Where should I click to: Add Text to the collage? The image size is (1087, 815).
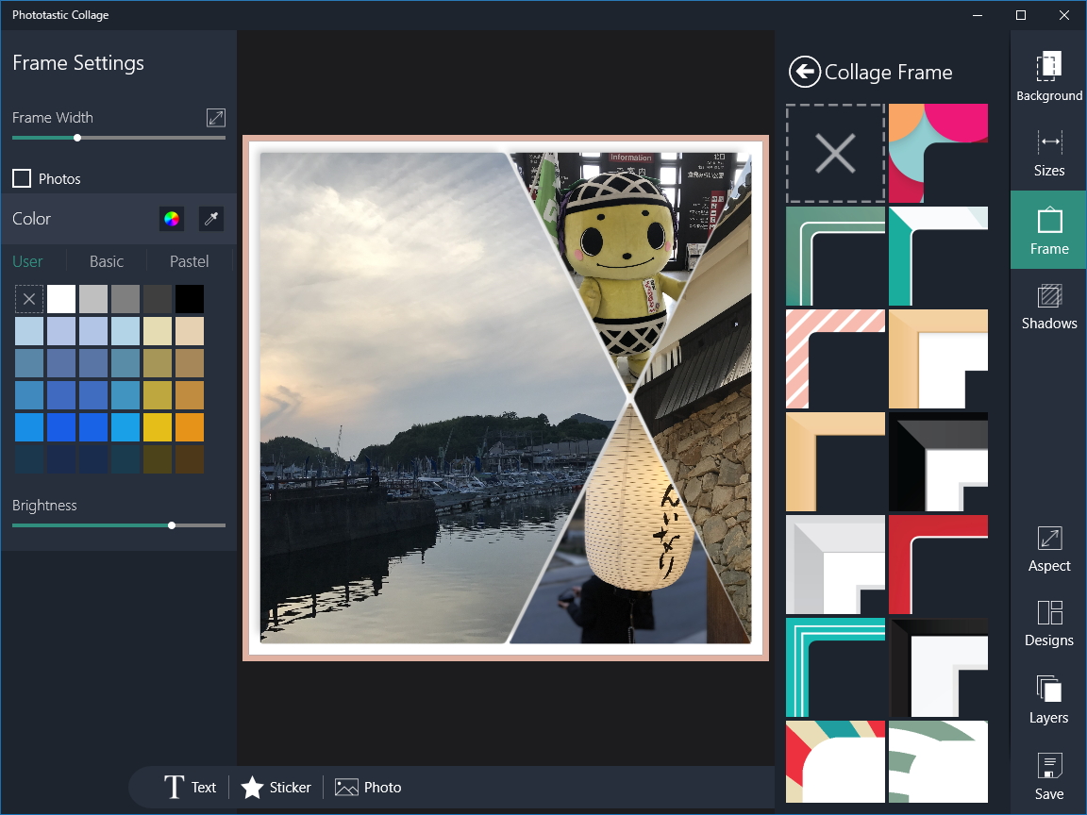(x=190, y=788)
